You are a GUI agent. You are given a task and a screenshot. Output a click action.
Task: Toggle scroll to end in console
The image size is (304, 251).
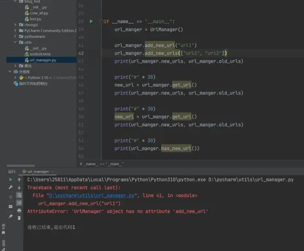pyautogui.click(x=19, y=203)
